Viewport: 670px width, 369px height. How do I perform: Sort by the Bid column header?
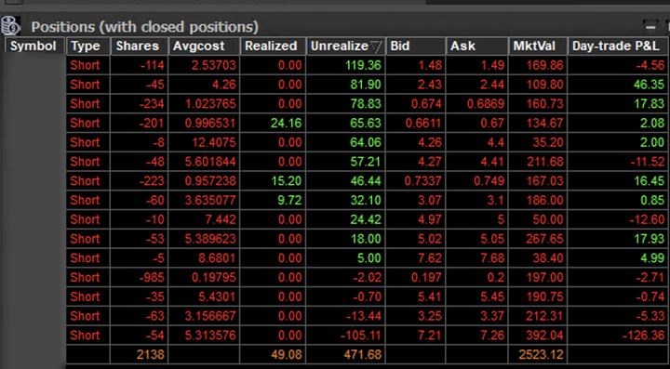pos(415,46)
